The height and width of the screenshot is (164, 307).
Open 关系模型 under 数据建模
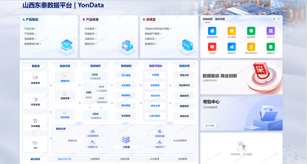[x=126, y=85]
